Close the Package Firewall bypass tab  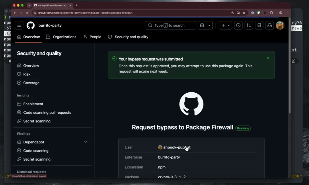(70, 5)
